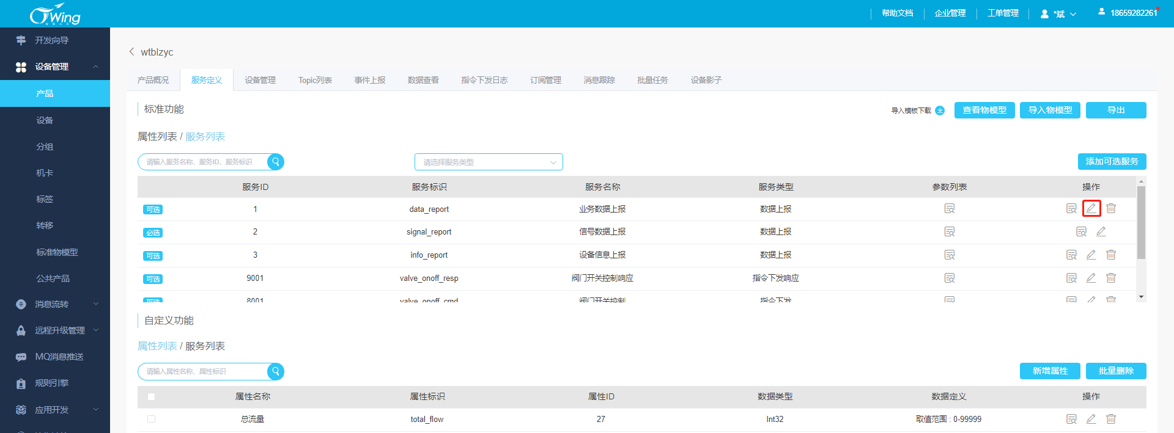Viewport: 1174px width, 433px height.
Task: Tick the 总流量 row checkbox
Action: (151, 419)
